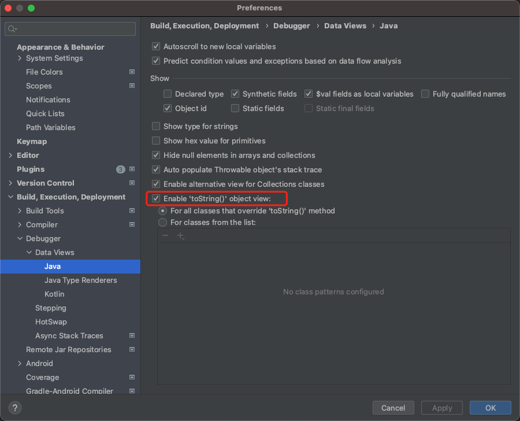Uncheck Enable 'toString()' object view

point(156,198)
